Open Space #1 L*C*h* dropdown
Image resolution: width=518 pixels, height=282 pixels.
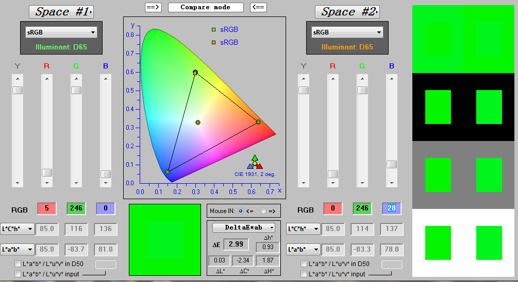(x=17, y=229)
